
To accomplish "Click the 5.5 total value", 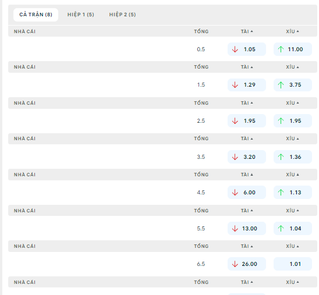I will [201, 228].
